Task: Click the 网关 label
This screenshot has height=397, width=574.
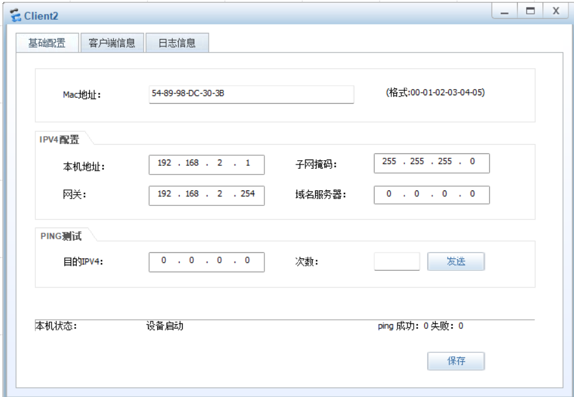Action: [74, 194]
